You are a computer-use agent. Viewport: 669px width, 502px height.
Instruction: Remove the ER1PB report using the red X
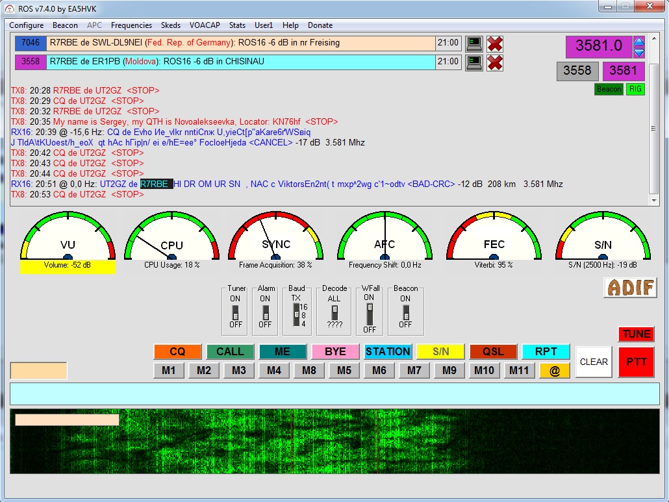click(x=495, y=62)
